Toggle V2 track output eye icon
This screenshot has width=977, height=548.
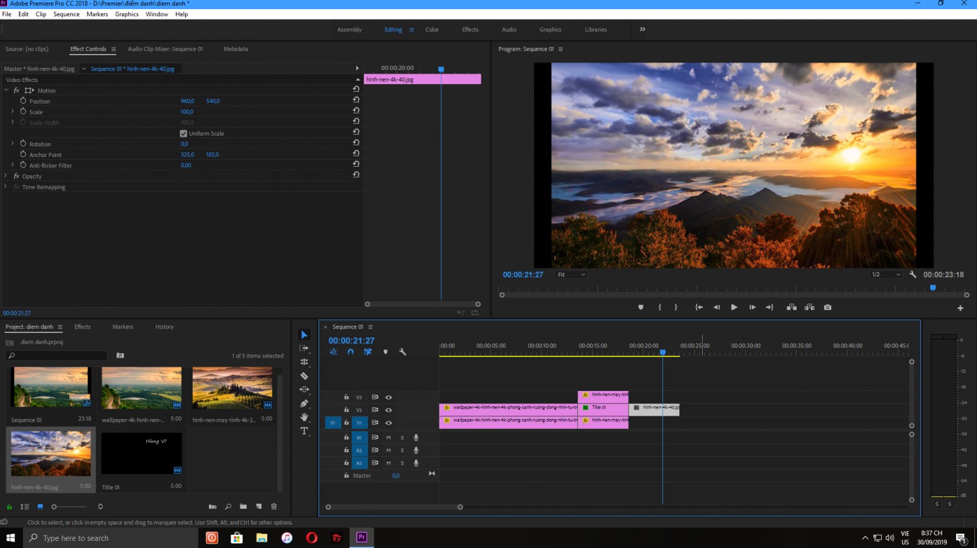[x=389, y=410]
